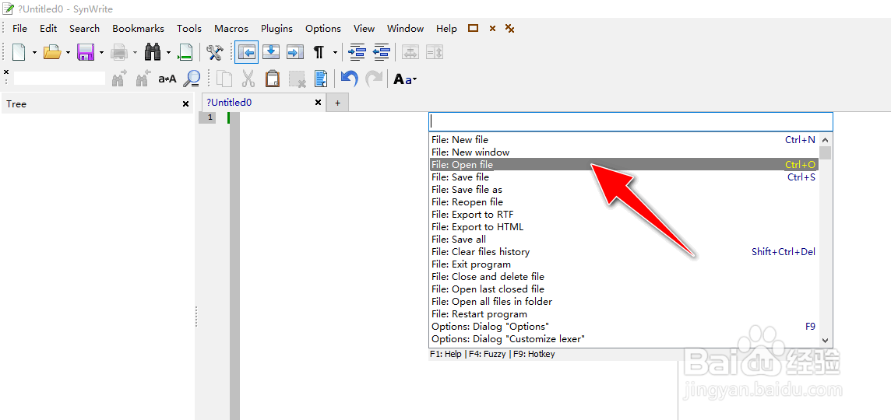Expand the Print dropdown arrow
The width and height of the screenshot is (891, 420).
[136, 53]
